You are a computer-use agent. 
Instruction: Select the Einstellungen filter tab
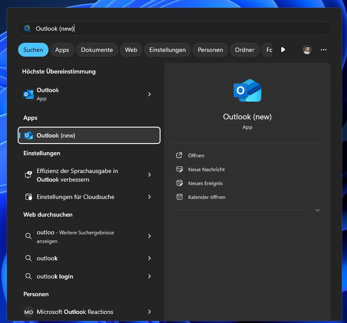(x=167, y=50)
